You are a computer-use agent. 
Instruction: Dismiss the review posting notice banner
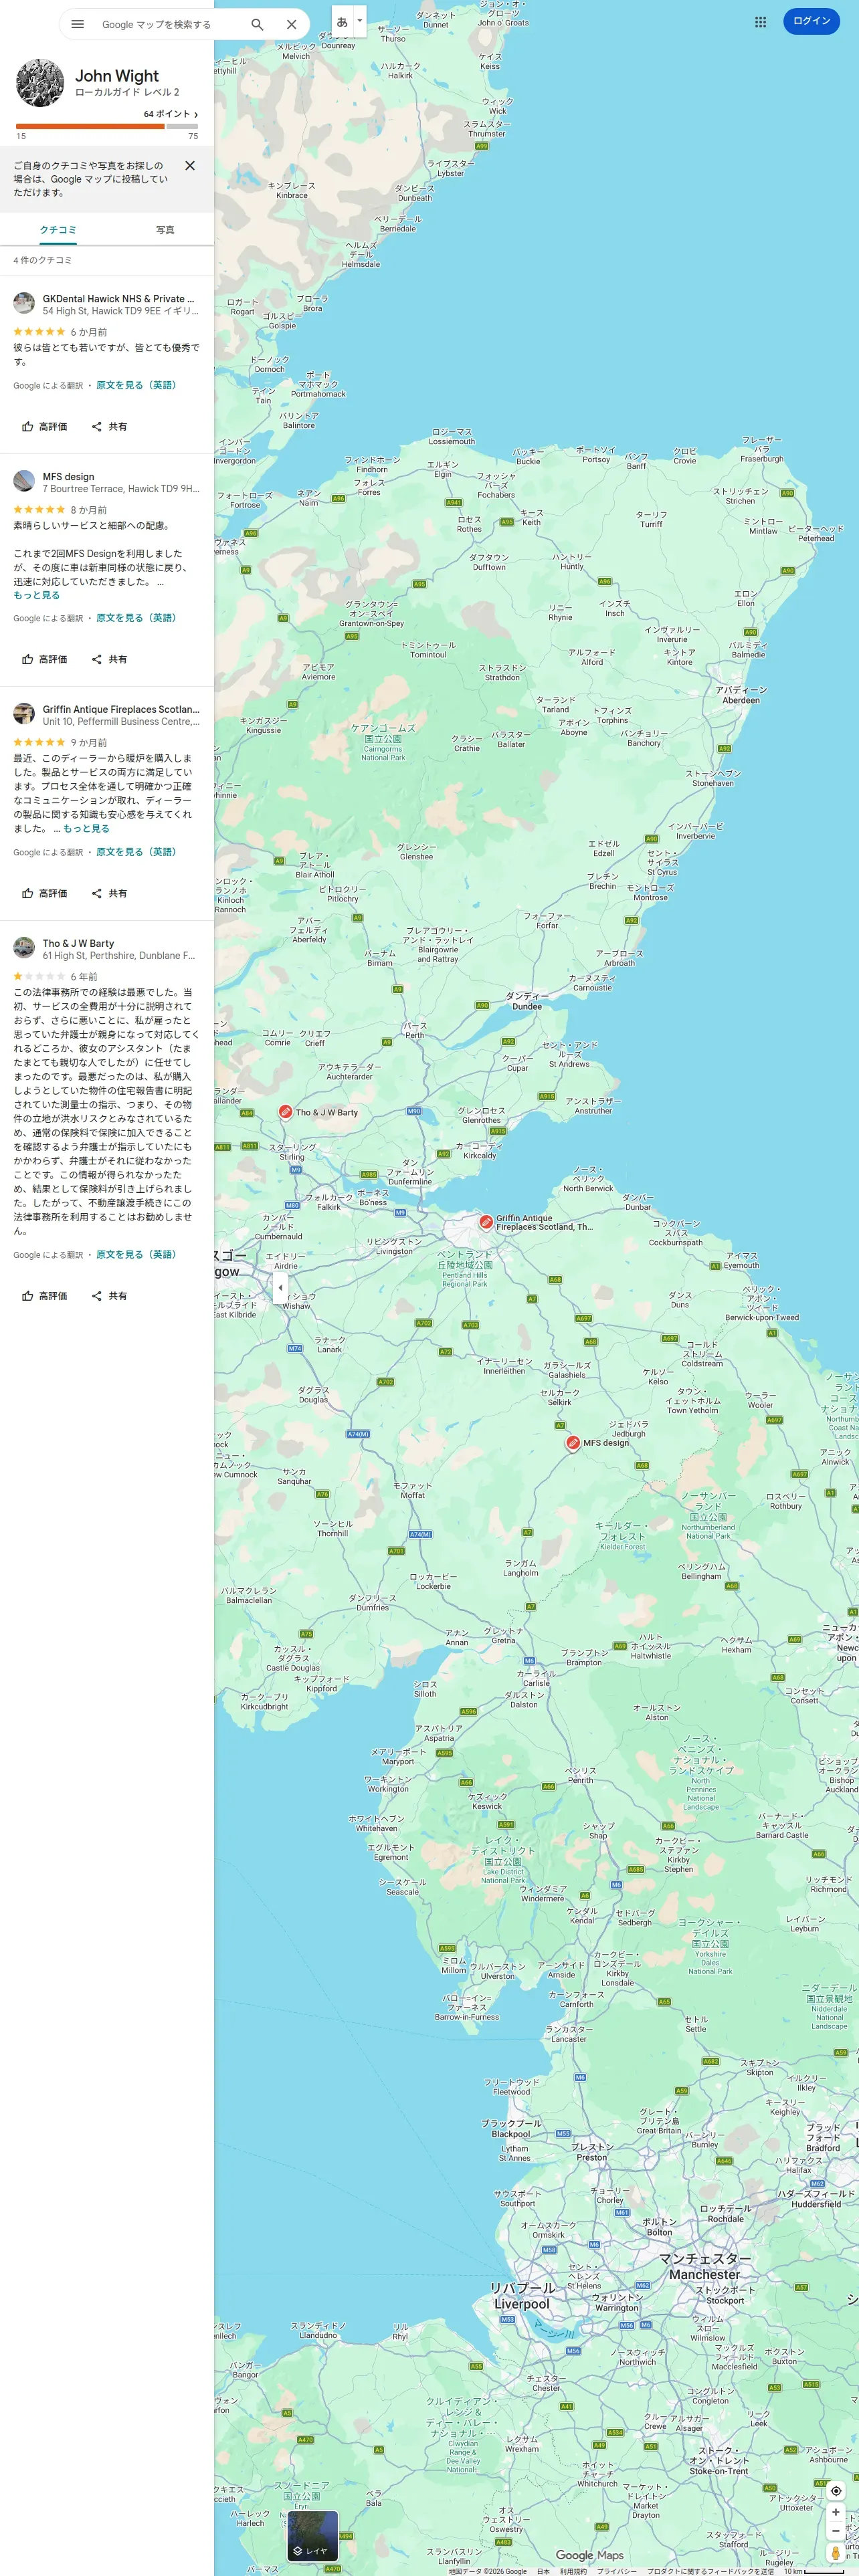pos(190,166)
